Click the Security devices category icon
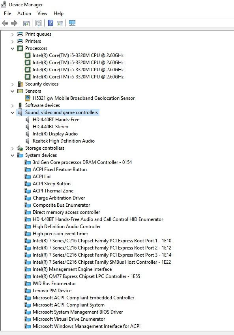Image resolution: width=234 pixels, height=335 pixels. tap(20, 84)
